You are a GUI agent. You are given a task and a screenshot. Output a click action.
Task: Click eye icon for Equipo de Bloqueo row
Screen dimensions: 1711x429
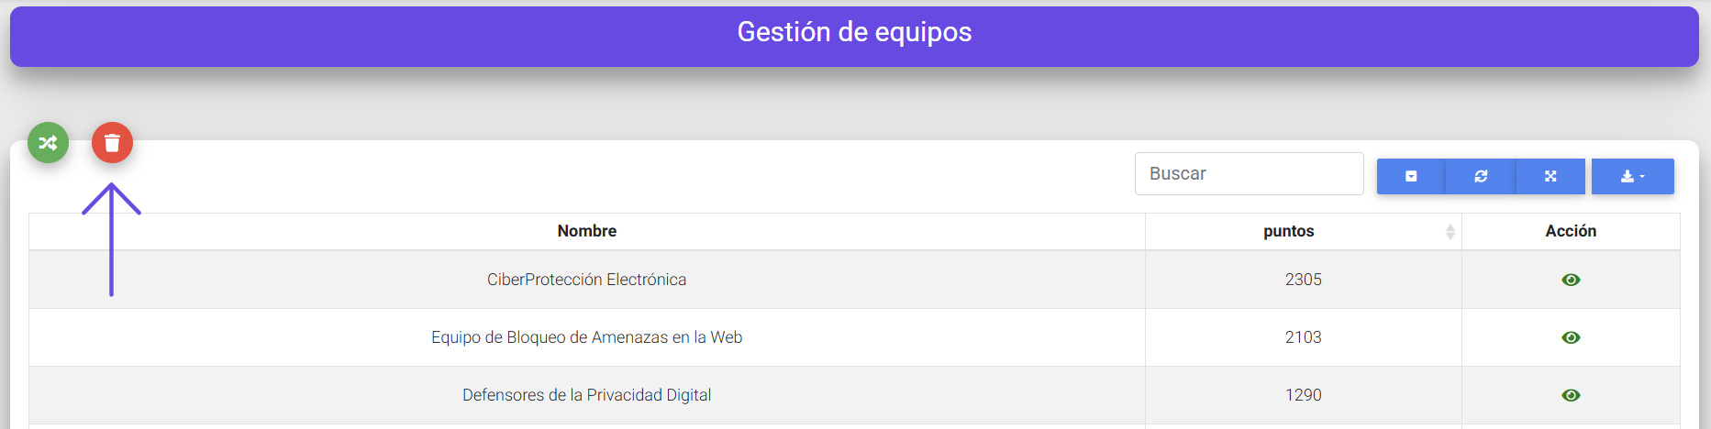1571,337
